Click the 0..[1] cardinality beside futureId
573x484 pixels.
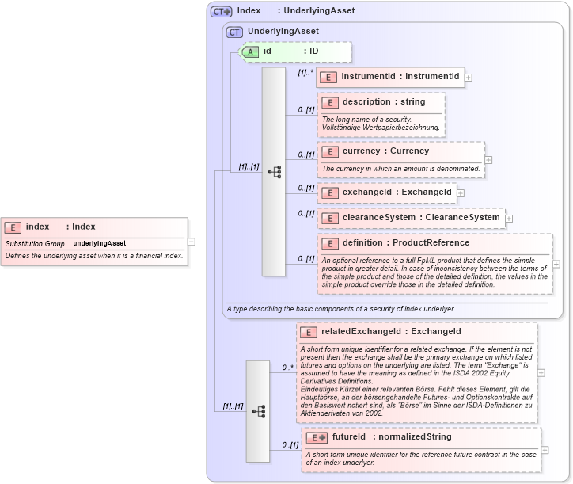click(290, 445)
